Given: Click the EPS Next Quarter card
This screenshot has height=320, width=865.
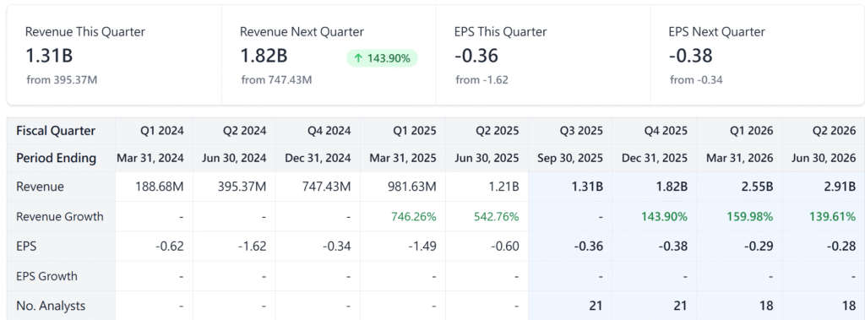Looking at the screenshot, I should [x=757, y=55].
